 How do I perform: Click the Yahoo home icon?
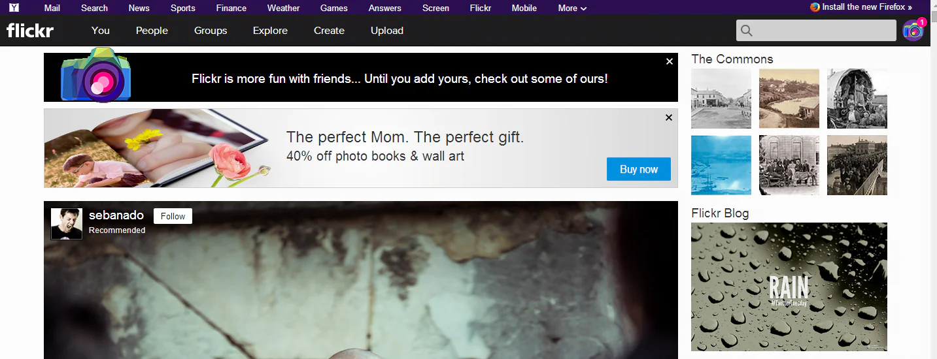point(14,8)
